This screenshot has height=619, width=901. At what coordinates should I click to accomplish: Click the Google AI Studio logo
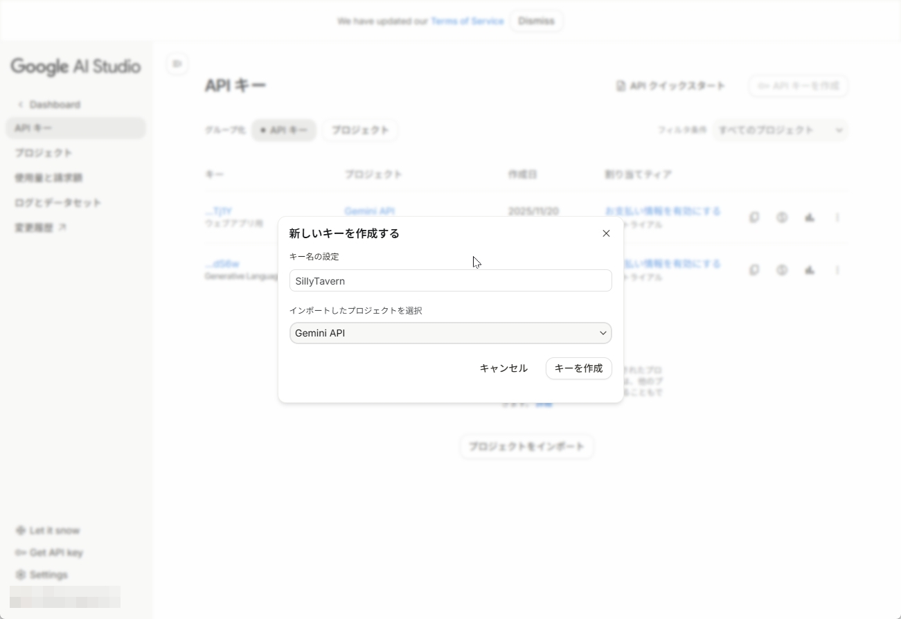click(x=75, y=66)
